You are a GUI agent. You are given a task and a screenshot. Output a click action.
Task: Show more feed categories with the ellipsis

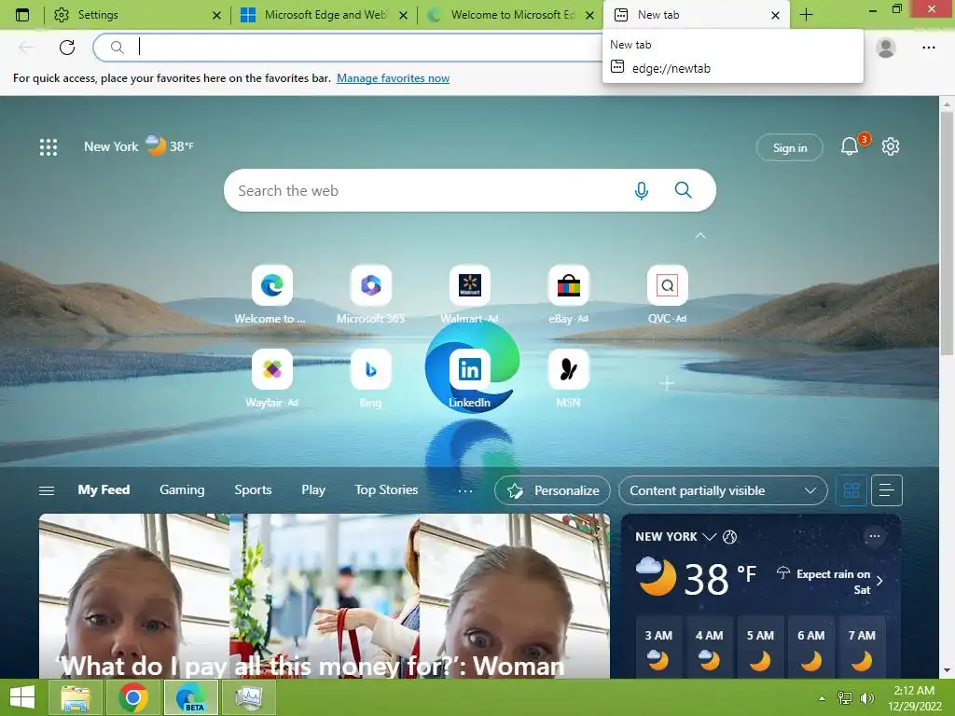465,490
